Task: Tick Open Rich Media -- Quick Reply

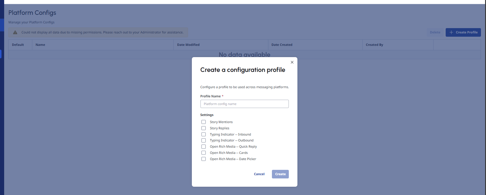Action: pyautogui.click(x=203, y=146)
